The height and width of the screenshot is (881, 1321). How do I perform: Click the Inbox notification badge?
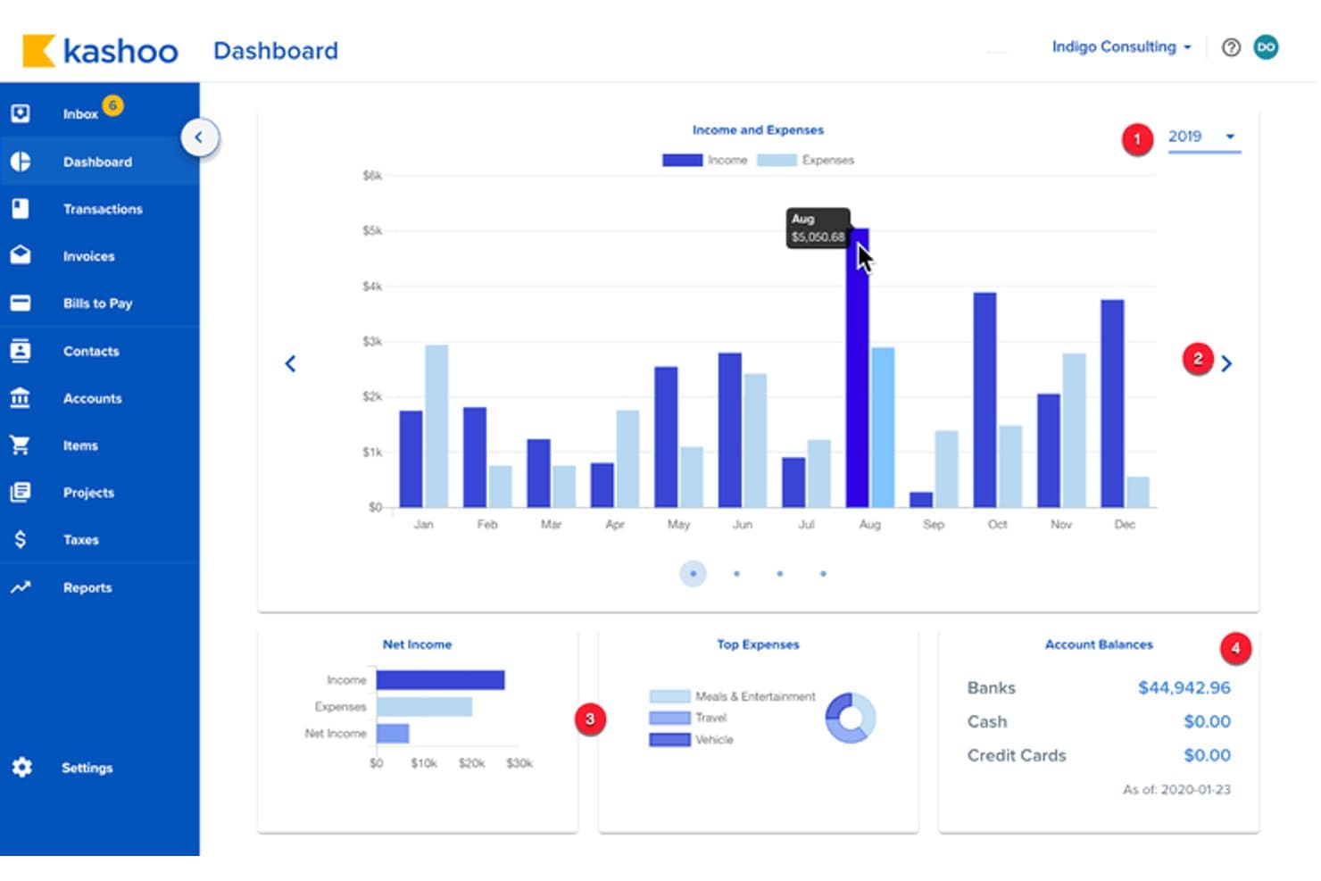[112, 105]
